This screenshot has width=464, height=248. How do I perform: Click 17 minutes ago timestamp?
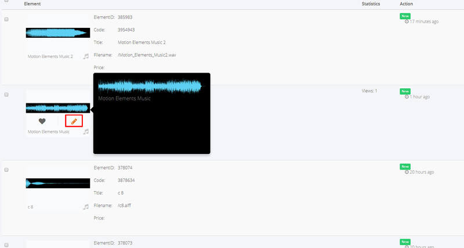coord(424,21)
